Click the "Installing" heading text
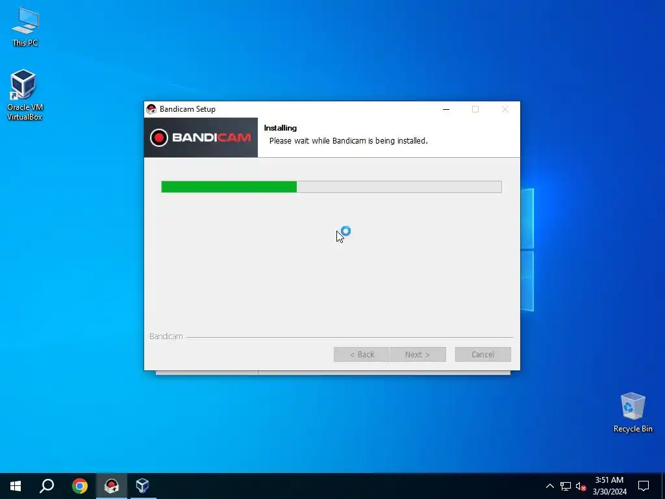Image resolution: width=665 pixels, height=499 pixels. coord(281,128)
